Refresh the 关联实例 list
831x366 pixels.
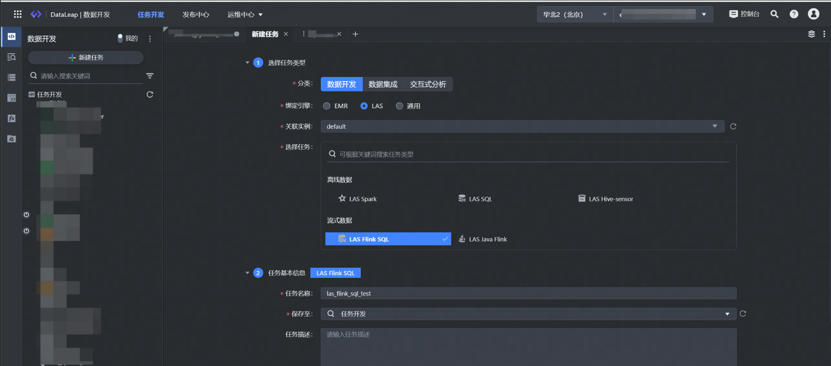[733, 126]
